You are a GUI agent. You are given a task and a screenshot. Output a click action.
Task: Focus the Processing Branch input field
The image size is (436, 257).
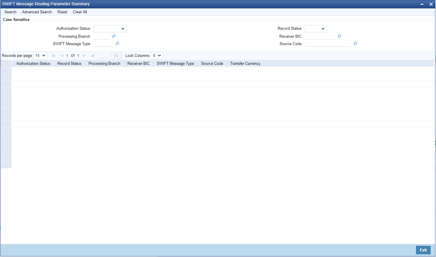click(101, 36)
